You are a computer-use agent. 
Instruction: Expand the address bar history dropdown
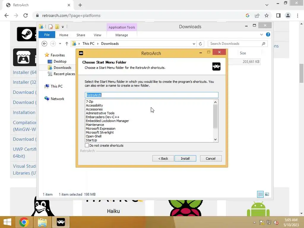click(x=194, y=44)
